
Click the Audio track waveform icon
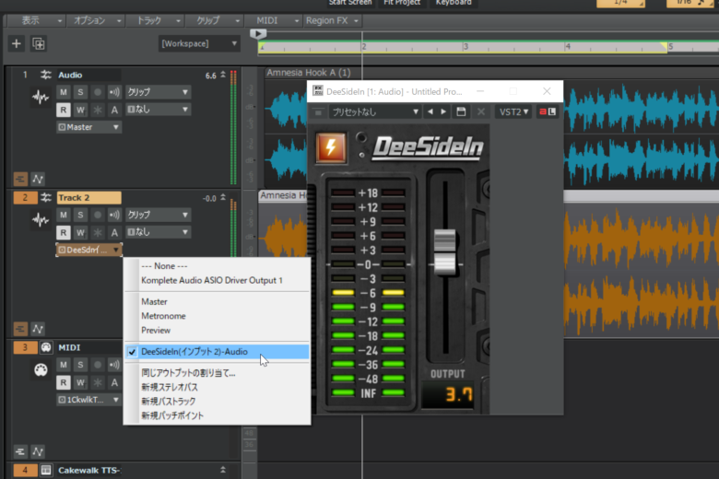(x=41, y=97)
